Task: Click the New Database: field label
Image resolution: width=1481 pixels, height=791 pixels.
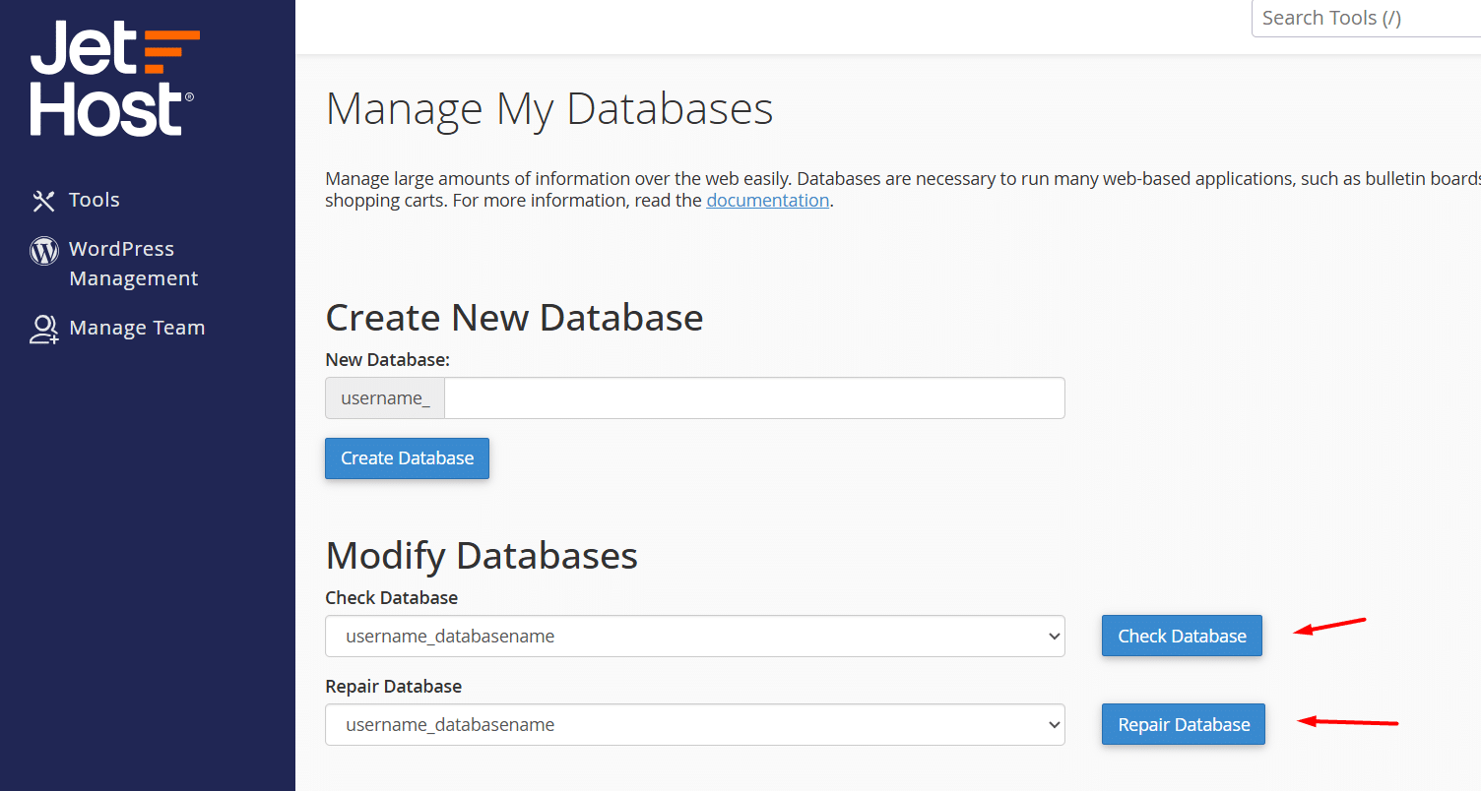Action: 387,360
